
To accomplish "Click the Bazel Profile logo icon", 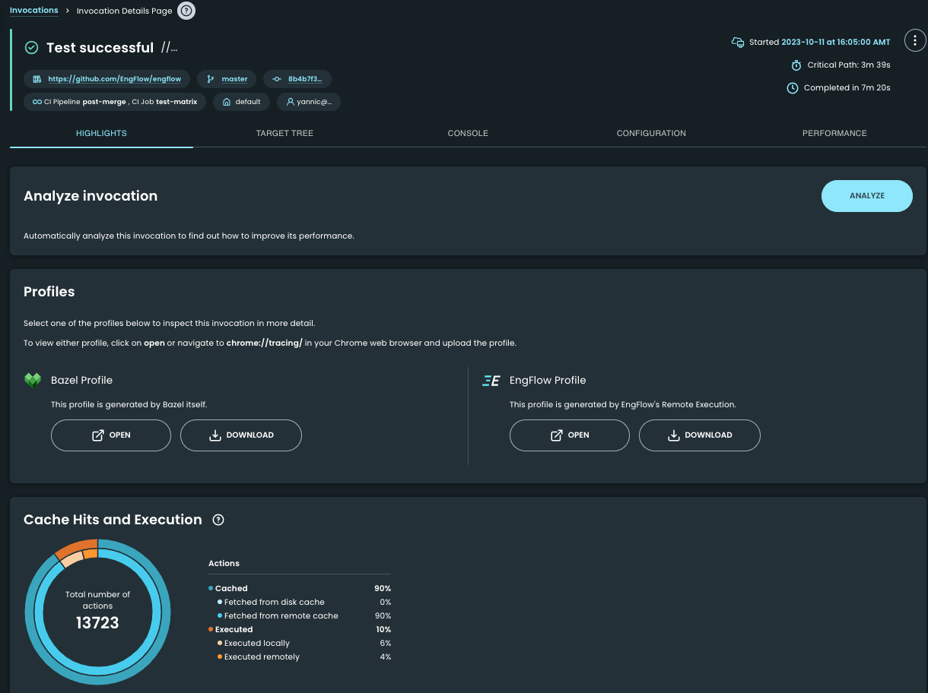I will 33,381.
